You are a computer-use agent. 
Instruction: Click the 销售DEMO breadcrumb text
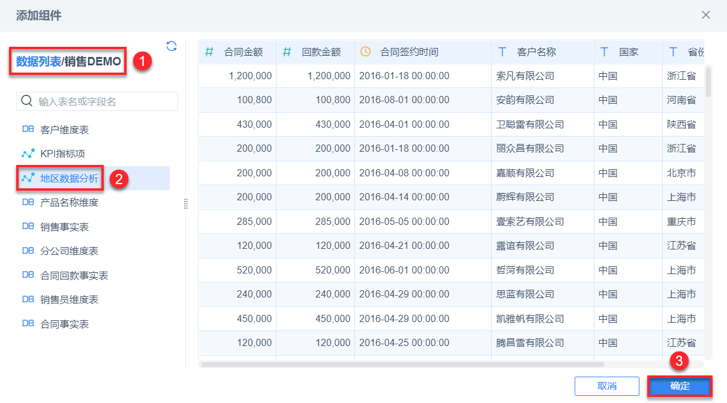tap(93, 61)
